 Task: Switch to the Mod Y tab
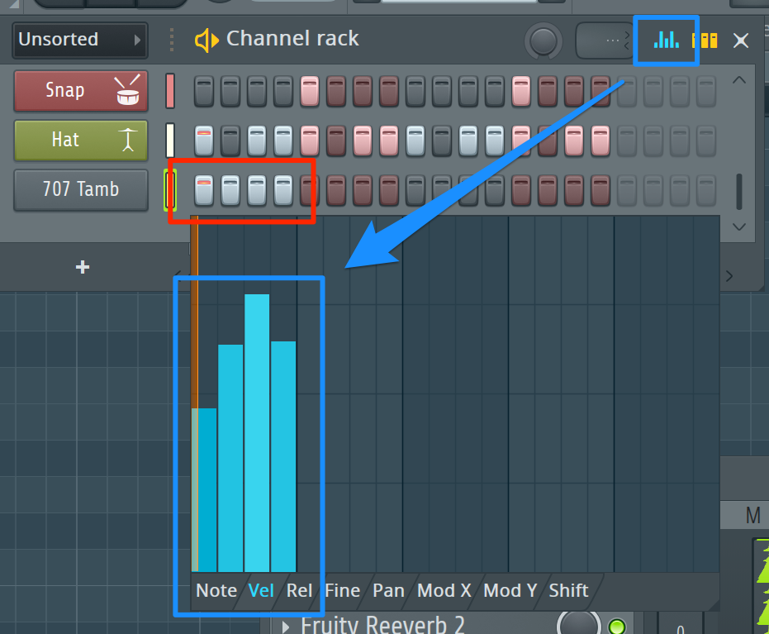point(510,591)
